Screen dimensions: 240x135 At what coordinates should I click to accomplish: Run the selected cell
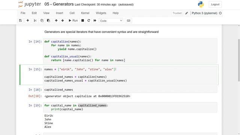[73, 21]
